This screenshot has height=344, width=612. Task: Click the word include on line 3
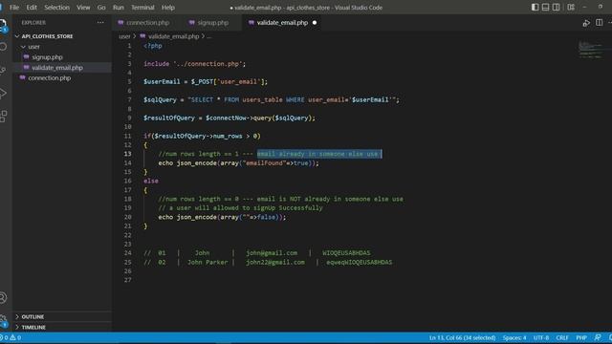(x=157, y=64)
